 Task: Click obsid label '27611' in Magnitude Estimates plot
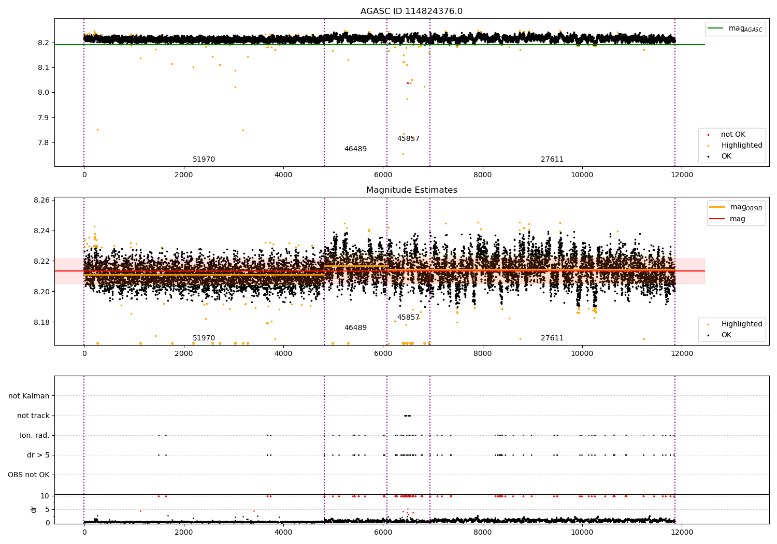click(552, 338)
